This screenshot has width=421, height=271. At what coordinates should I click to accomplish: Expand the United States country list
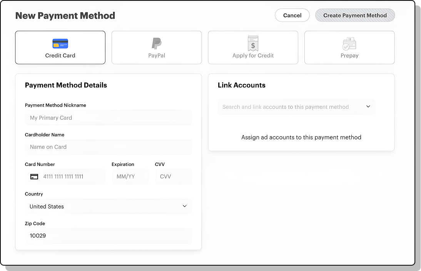pyautogui.click(x=109, y=206)
